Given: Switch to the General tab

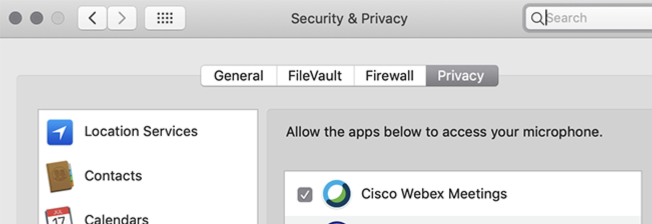Looking at the screenshot, I should [x=238, y=76].
